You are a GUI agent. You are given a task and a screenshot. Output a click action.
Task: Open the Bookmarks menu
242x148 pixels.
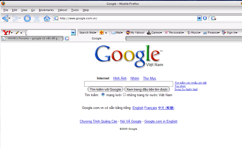coord(46,10)
